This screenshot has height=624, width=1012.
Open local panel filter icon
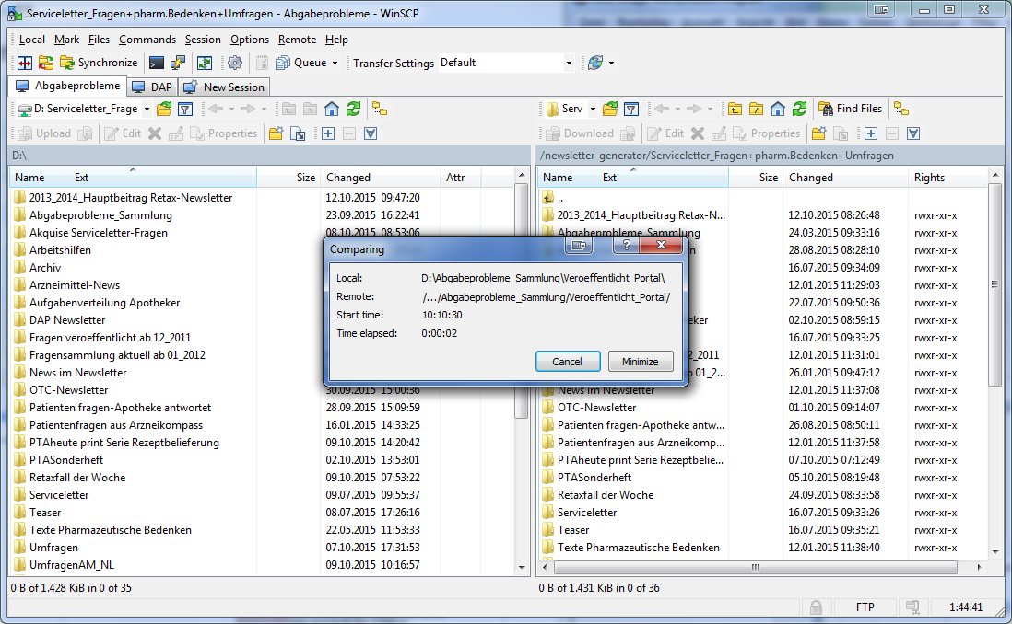pos(184,109)
